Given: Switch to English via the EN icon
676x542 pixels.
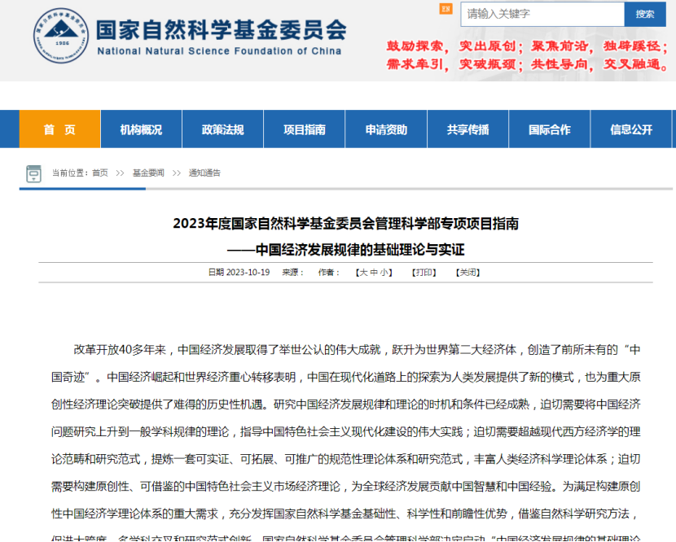Looking at the screenshot, I should 446,9.
